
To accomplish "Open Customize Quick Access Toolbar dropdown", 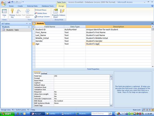I will (23, 2).
